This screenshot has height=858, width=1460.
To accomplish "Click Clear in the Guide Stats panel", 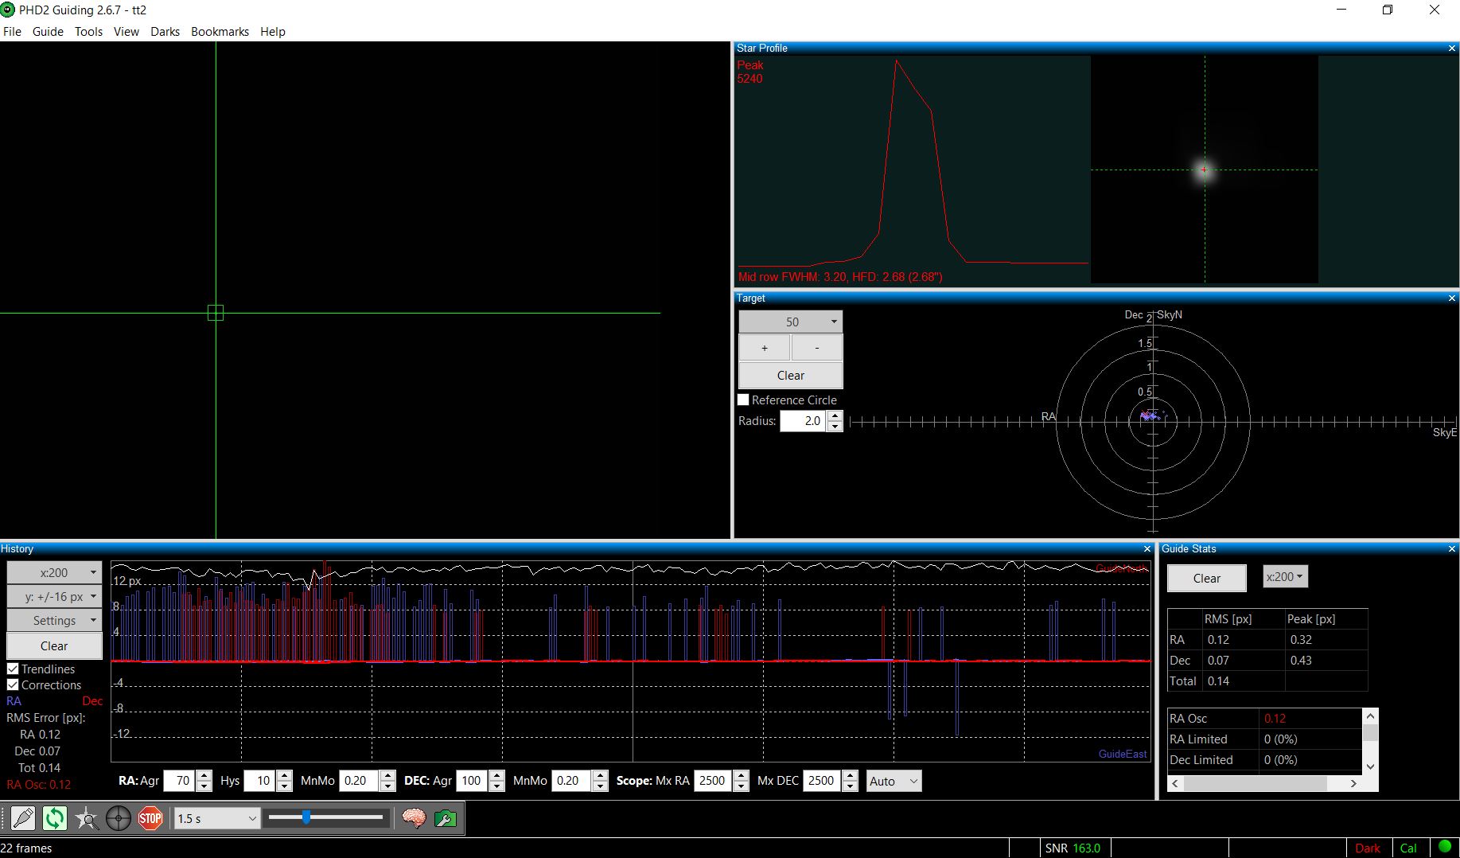I will [1206, 579].
